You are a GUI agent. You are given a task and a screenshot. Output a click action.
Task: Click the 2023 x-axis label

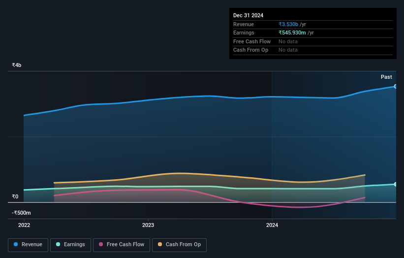pos(148,226)
